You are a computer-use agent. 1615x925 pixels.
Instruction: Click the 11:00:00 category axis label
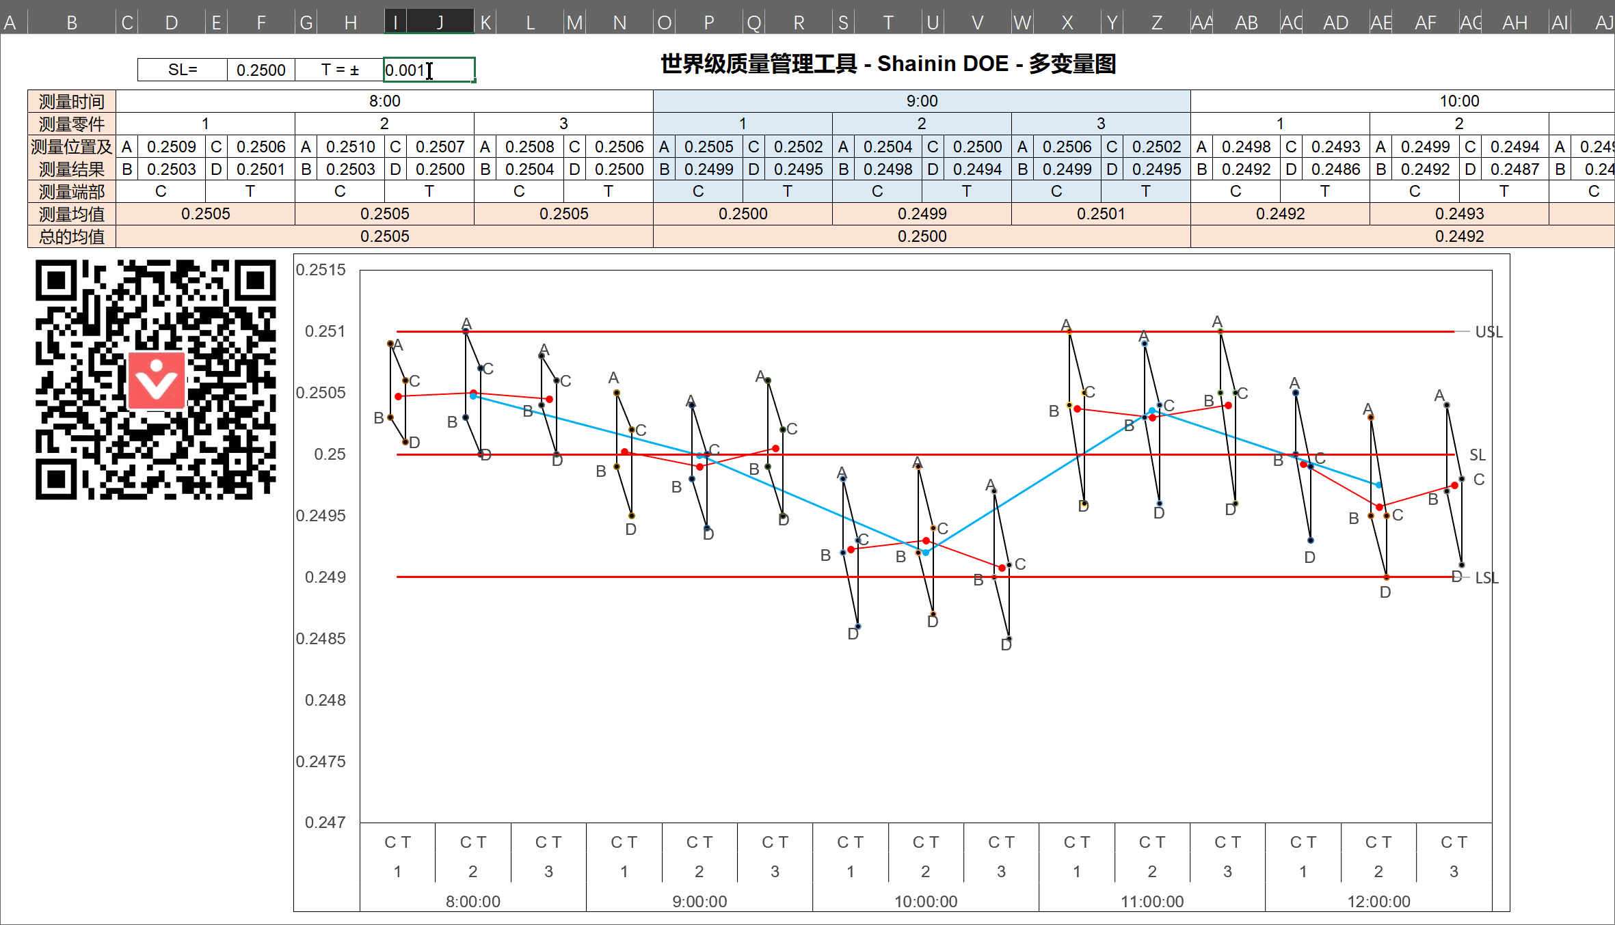[x=1152, y=901]
